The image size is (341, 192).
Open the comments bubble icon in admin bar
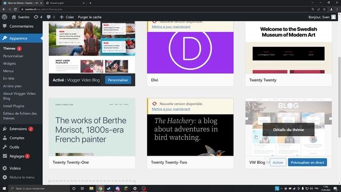(48, 17)
